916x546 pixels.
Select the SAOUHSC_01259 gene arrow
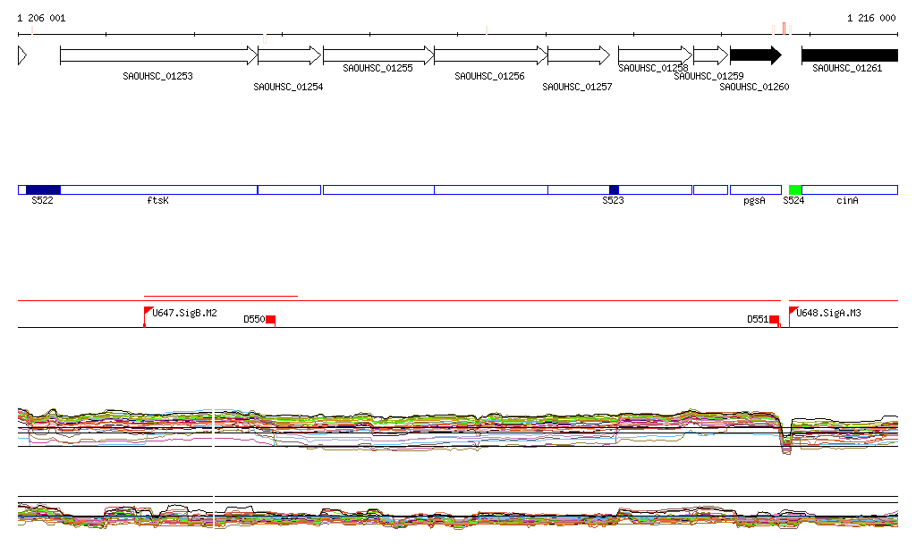(711, 55)
